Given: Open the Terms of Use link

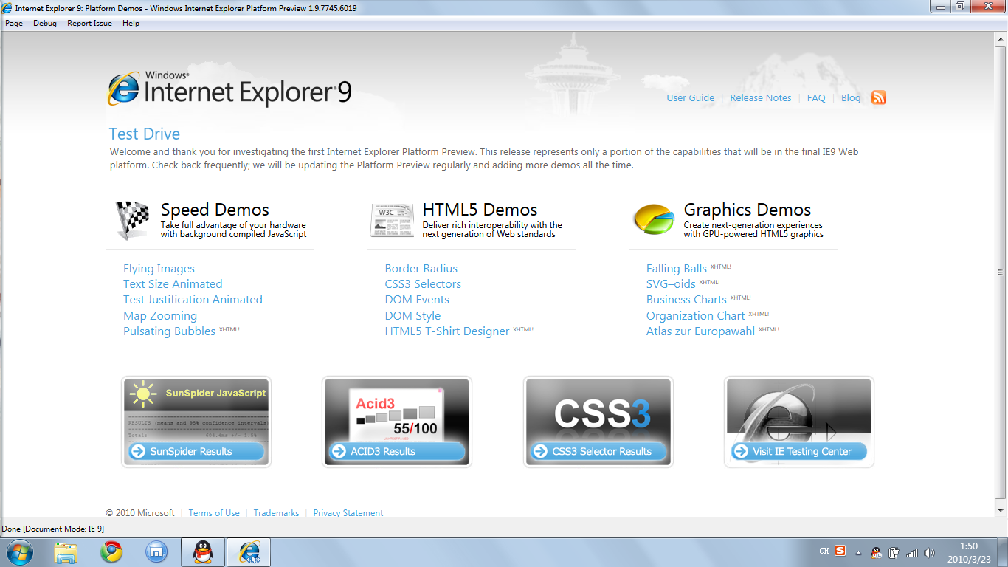Looking at the screenshot, I should click(214, 513).
